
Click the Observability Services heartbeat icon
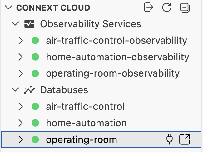point(29,24)
